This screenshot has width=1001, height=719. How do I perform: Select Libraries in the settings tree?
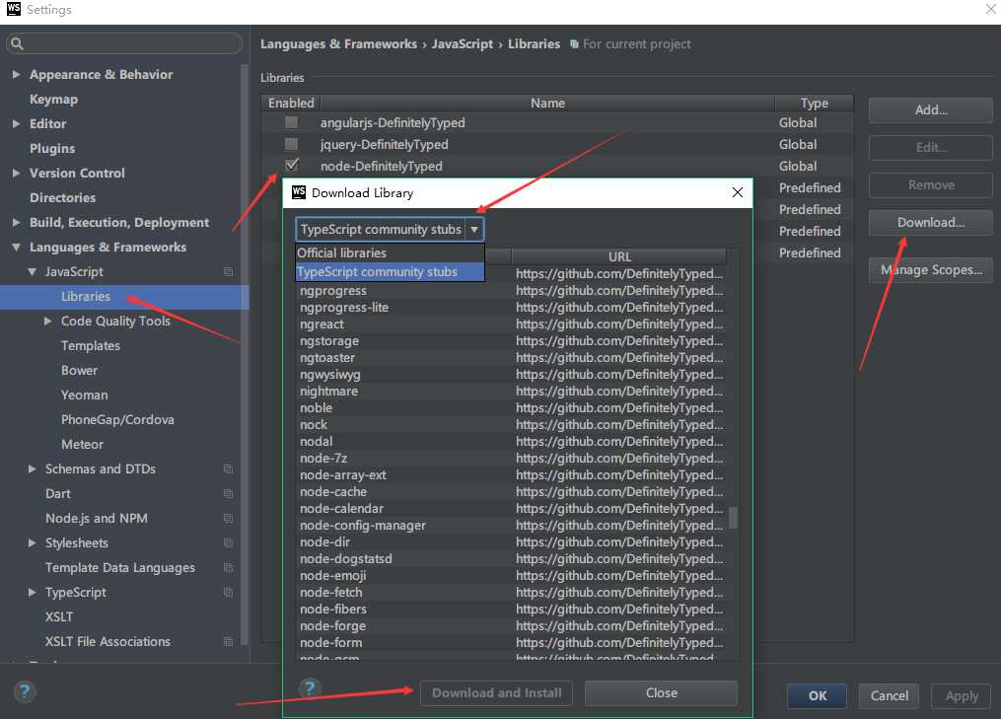click(124, 297)
